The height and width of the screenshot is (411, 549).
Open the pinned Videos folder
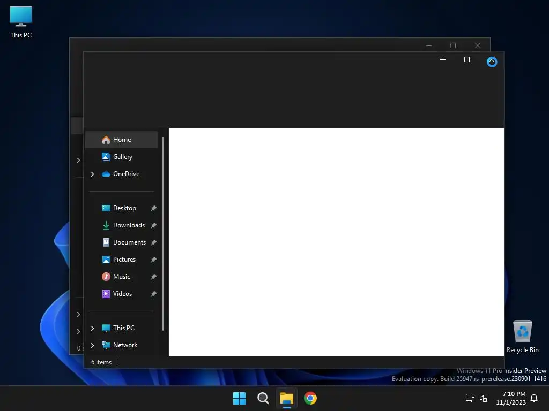[x=122, y=294]
